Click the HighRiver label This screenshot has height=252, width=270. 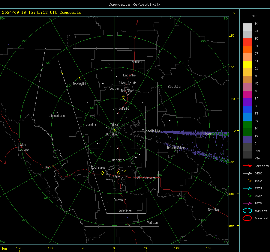(124, 210)
